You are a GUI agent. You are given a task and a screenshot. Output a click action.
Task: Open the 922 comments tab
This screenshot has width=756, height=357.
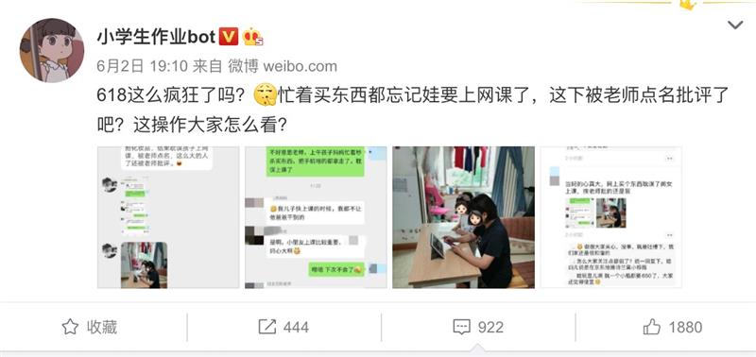click(478, 328)
